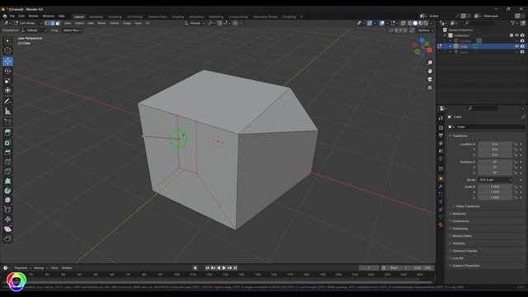This screenshot has height=297, width=528.
Task: Open the Global transform orientation dropdown
Action: pyautogui.click(x=195, y=23)
